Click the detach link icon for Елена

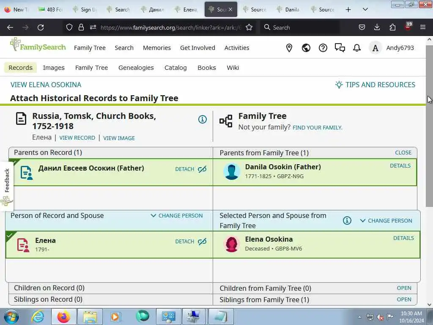point(202,242)
